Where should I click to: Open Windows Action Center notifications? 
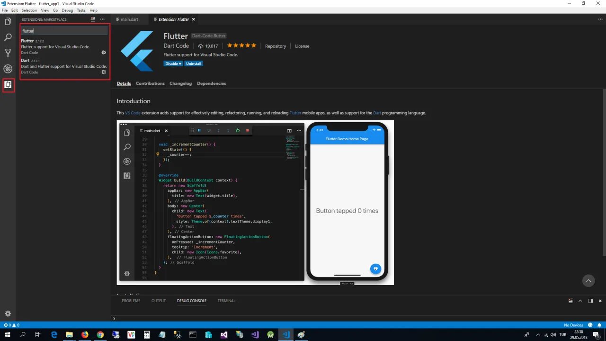click(x=596, y=334)
